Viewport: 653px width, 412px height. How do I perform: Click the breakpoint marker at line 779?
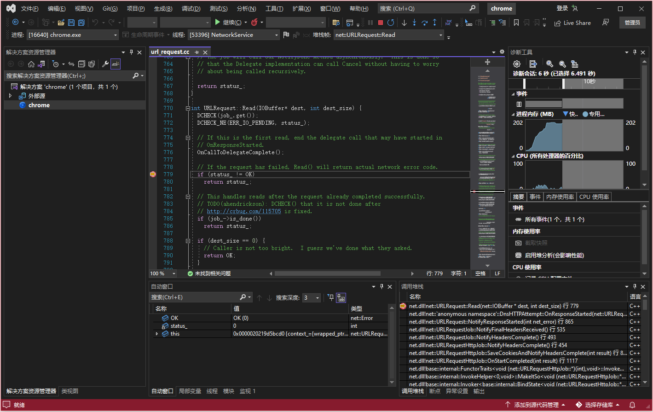coord(153,174)
